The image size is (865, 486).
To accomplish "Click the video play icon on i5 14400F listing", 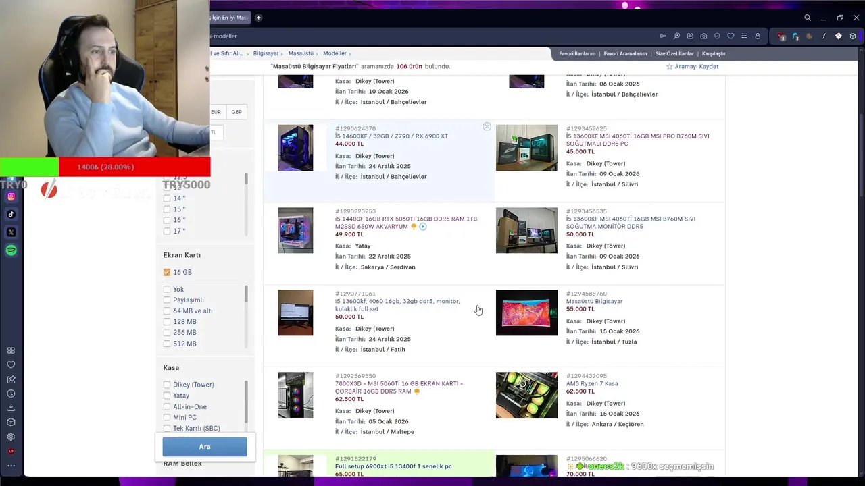I will [423, 227].
